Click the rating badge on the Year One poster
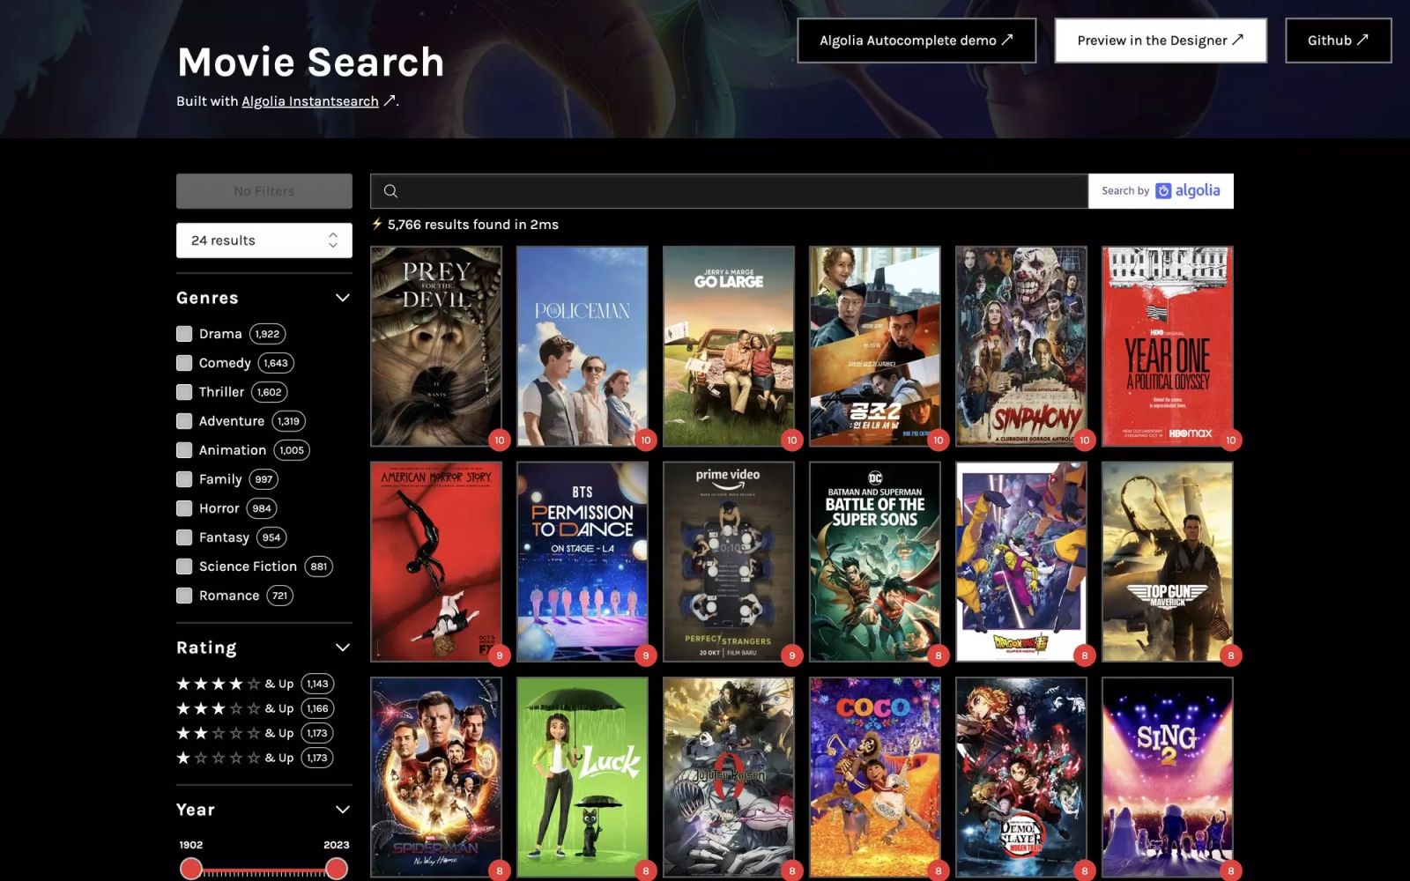Screen dimensions: 1410x881 (x=1230, y=440)
